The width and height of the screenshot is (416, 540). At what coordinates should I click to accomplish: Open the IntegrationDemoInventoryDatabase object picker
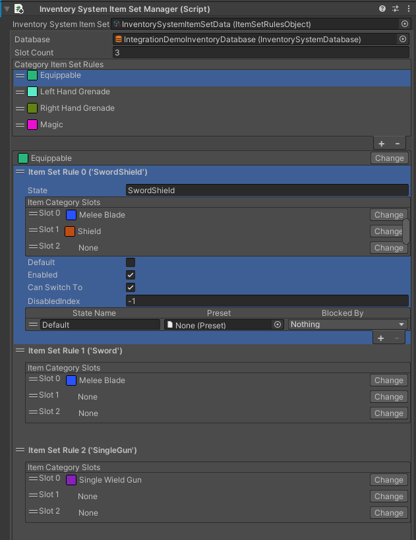click(x=402, y=39)
